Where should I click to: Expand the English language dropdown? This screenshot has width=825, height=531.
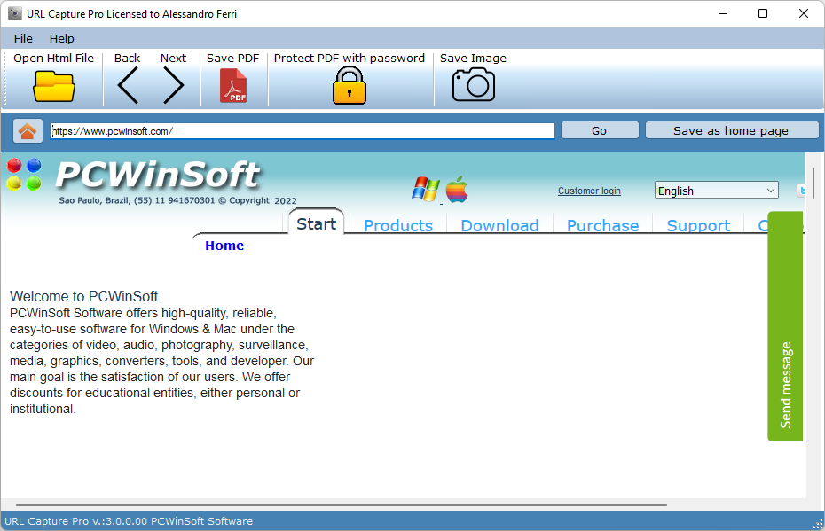tap(717, 191)
